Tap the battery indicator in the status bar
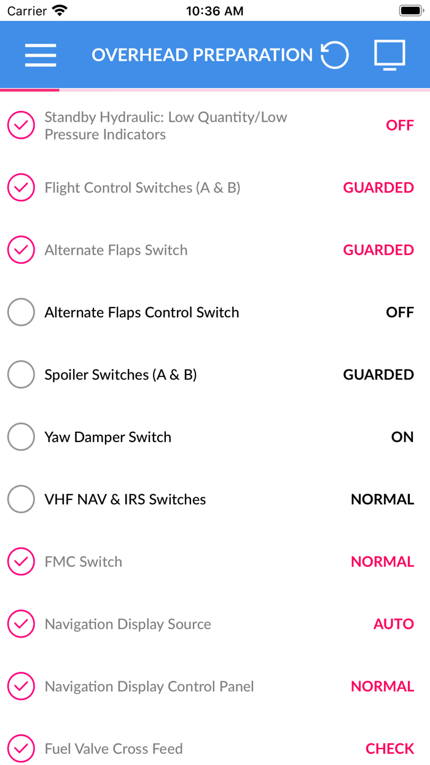This screenshot has width=430, height=765. (409, 9)
